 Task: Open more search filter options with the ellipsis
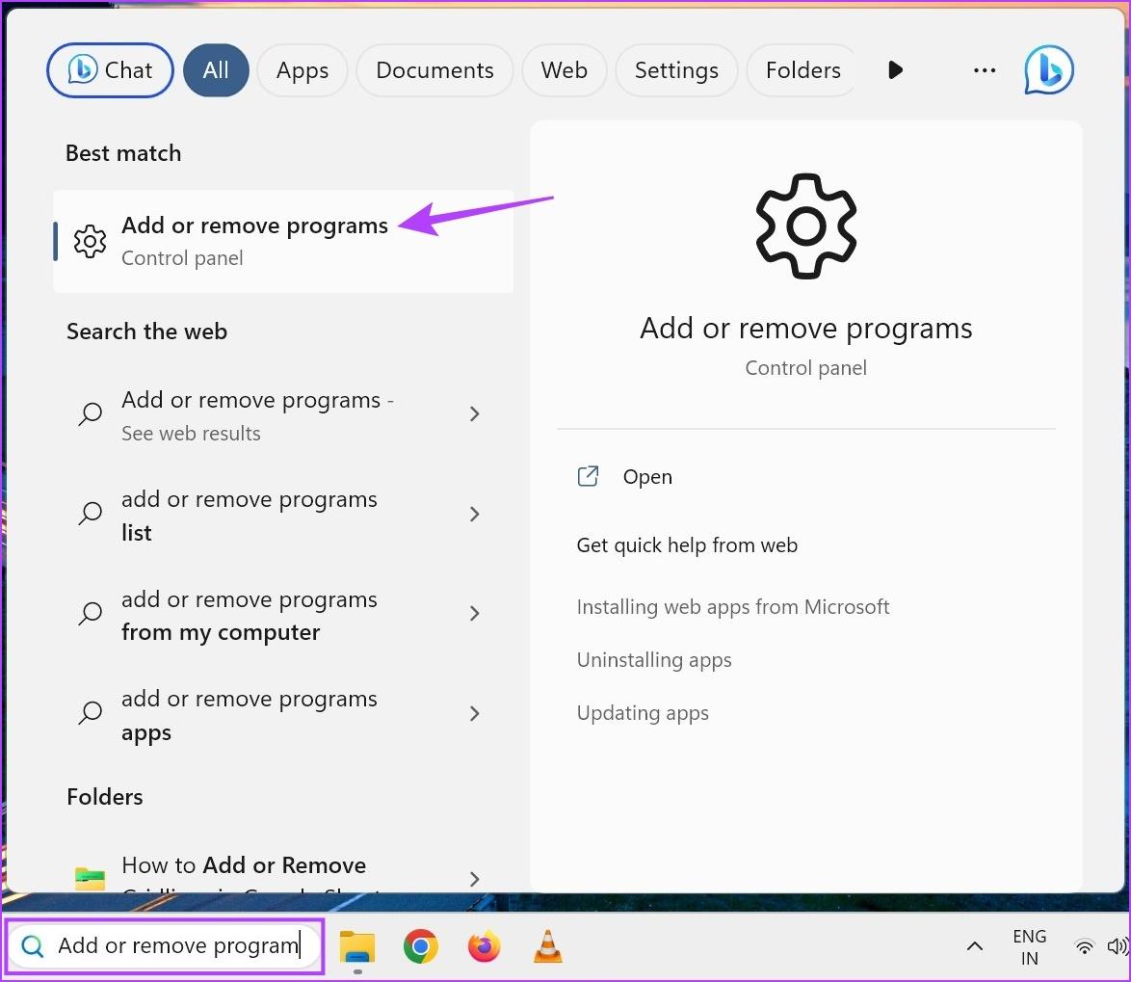click(985, 69)
